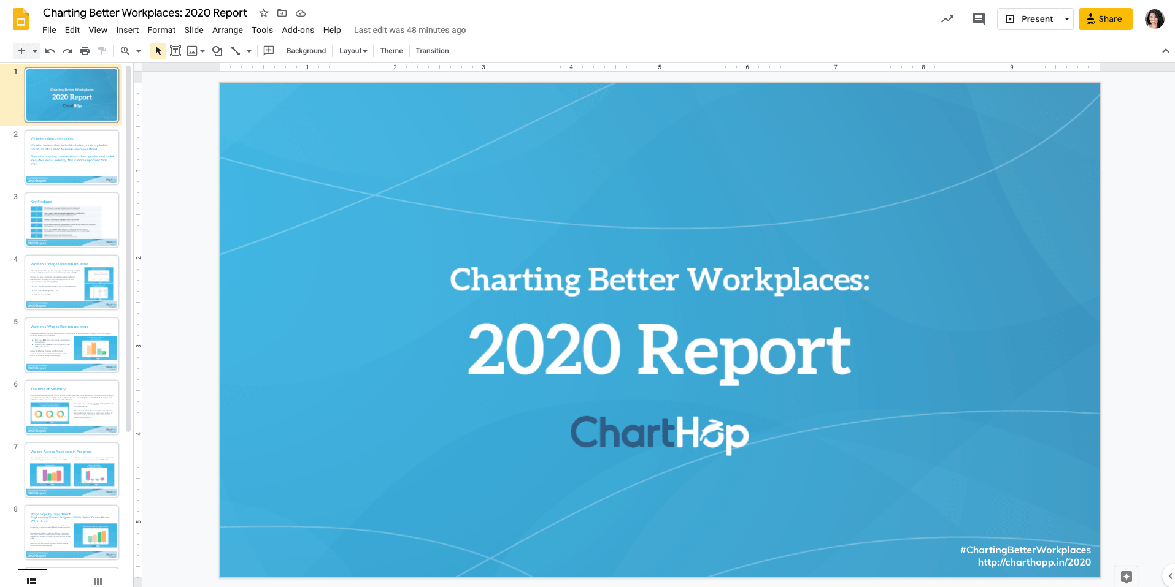Screen dimensions: 1175x587
Task: Click the Paint format tool
Action: [102, 51]
